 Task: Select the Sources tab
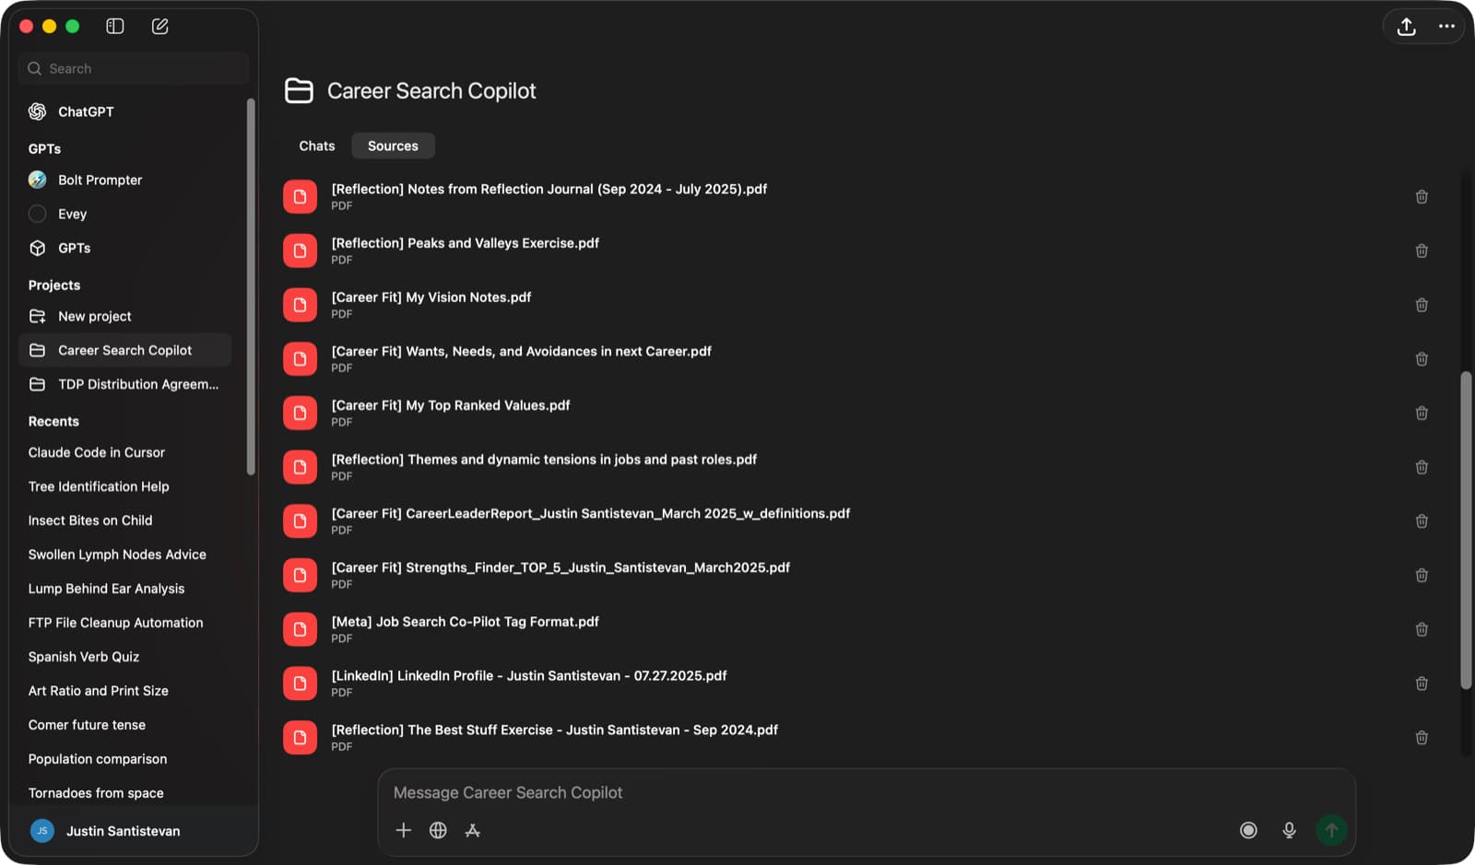[393, 146]
